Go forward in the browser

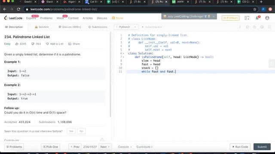[12, 9]
